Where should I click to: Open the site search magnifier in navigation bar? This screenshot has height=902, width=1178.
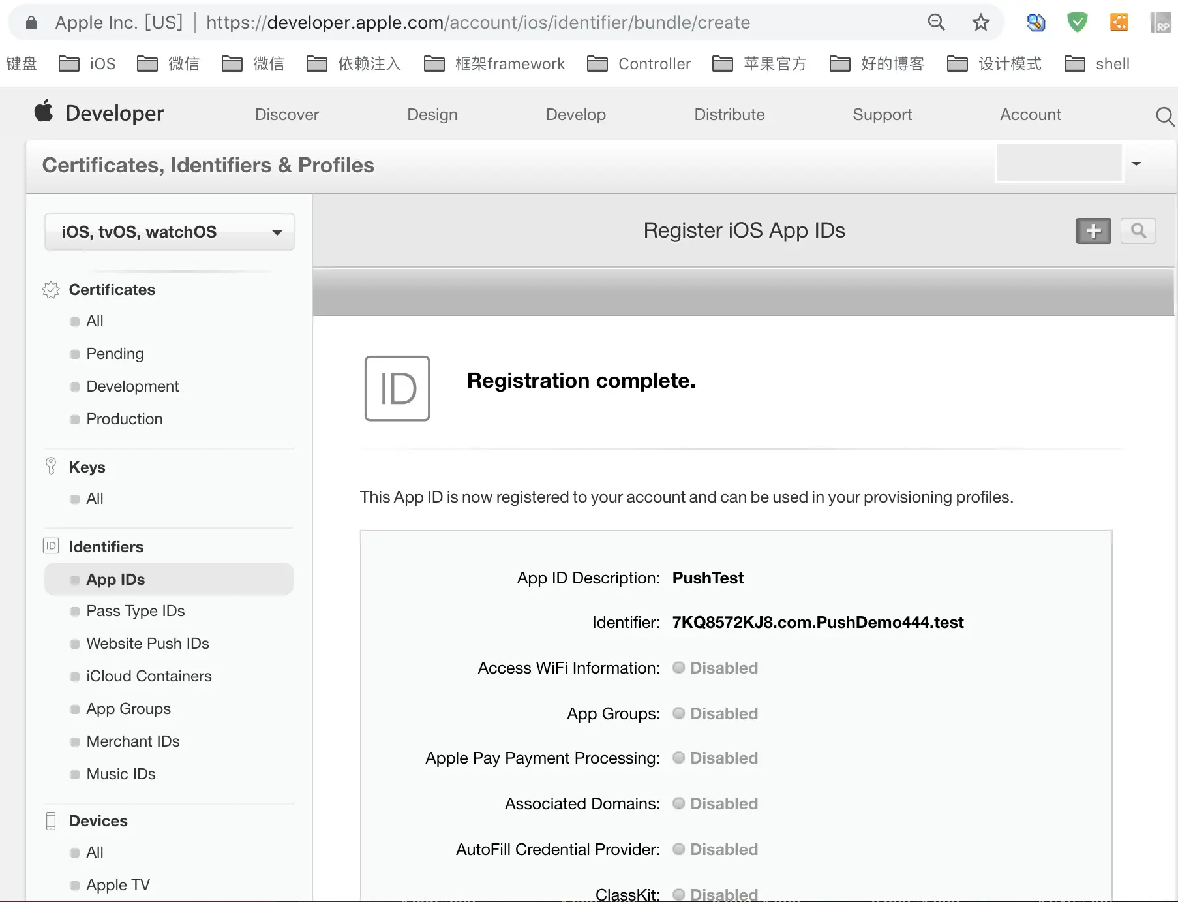tap(1165, 116)
